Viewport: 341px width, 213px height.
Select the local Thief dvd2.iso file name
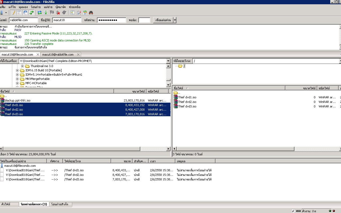point(14,110)
